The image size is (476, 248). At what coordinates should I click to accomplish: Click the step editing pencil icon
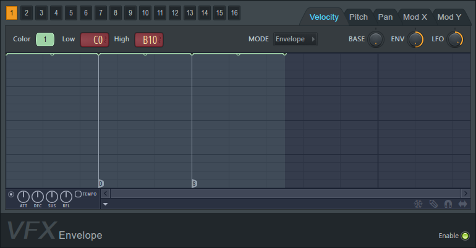click(x=433, y=204)
